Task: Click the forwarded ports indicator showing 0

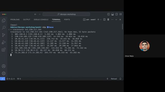Action: (19, 79)
